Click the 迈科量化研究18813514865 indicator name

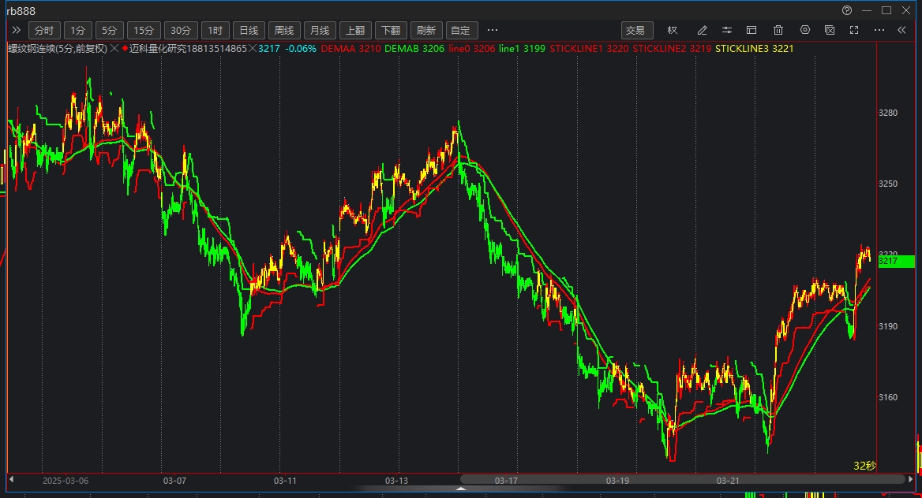[x=188, y=48]
